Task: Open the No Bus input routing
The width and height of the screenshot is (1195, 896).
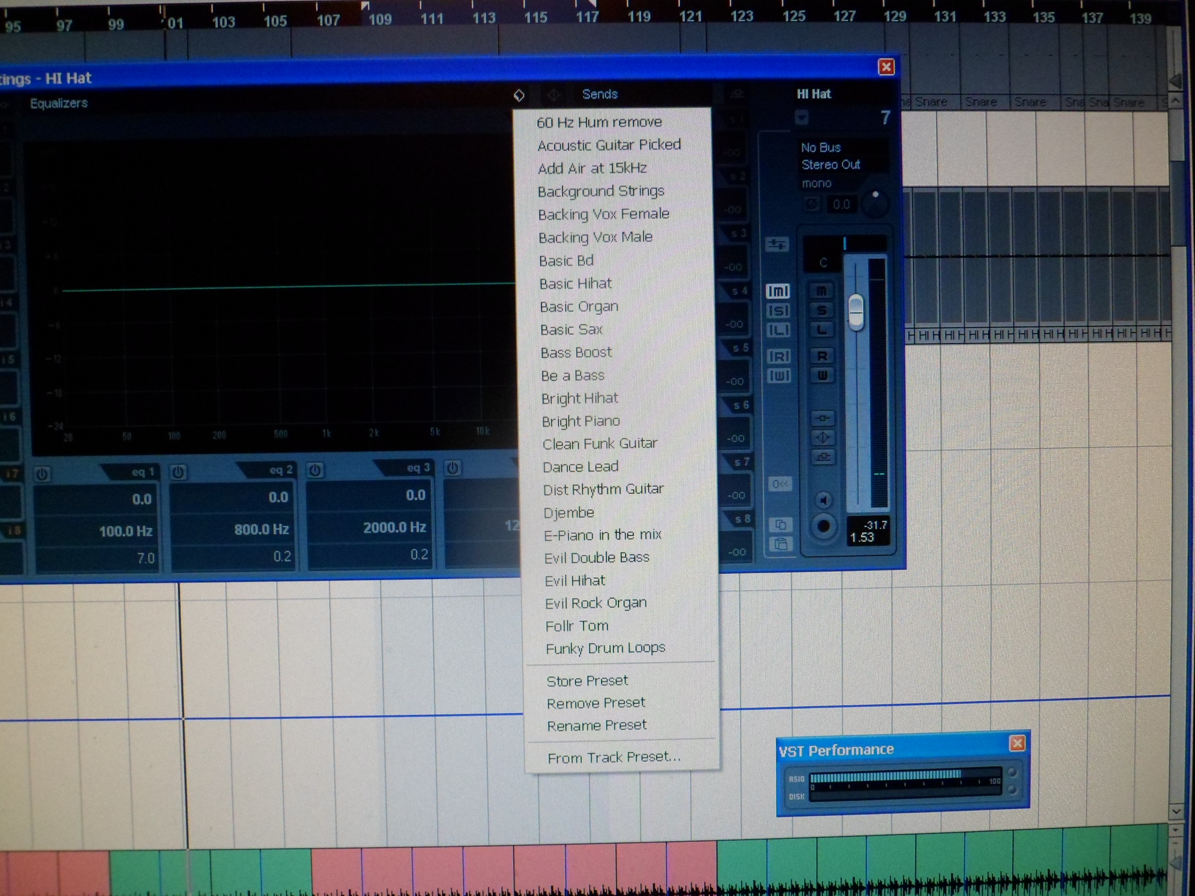Action: pyautogui.click(x=821, y=147)
